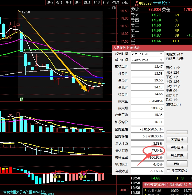Click the 最大上涨 value 8.83%
192x195 pixels.
coord(147,144)
